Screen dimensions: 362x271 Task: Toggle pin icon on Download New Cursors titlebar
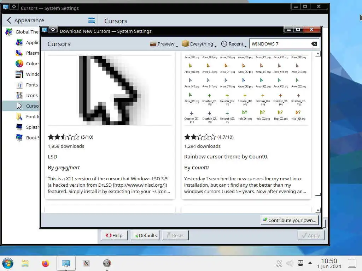[x=53, y=30]
